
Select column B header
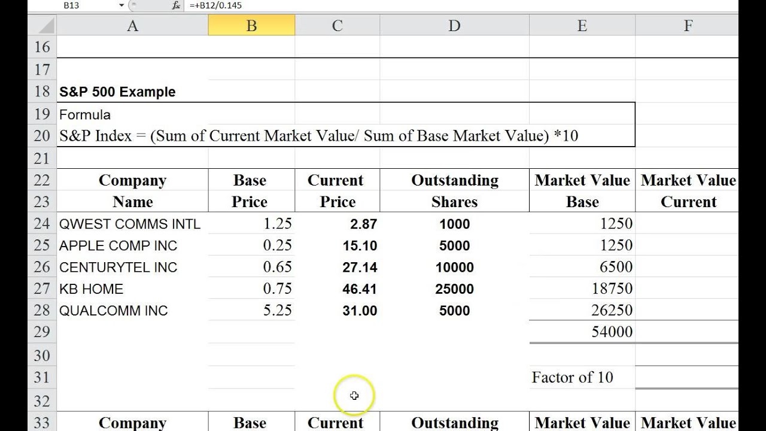click(x=251, y=26)
